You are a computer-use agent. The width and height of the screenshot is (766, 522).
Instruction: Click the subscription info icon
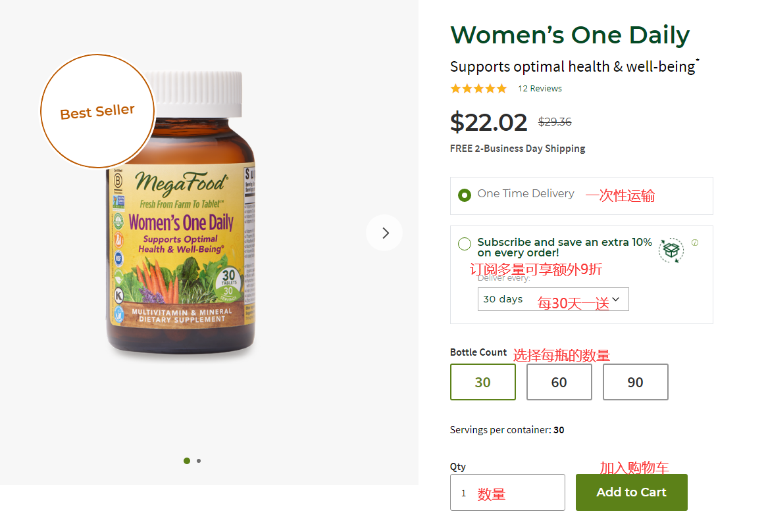point(695,243)
